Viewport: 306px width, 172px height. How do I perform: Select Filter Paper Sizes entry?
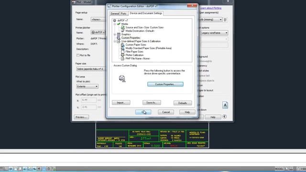click(x=134, y=52)
